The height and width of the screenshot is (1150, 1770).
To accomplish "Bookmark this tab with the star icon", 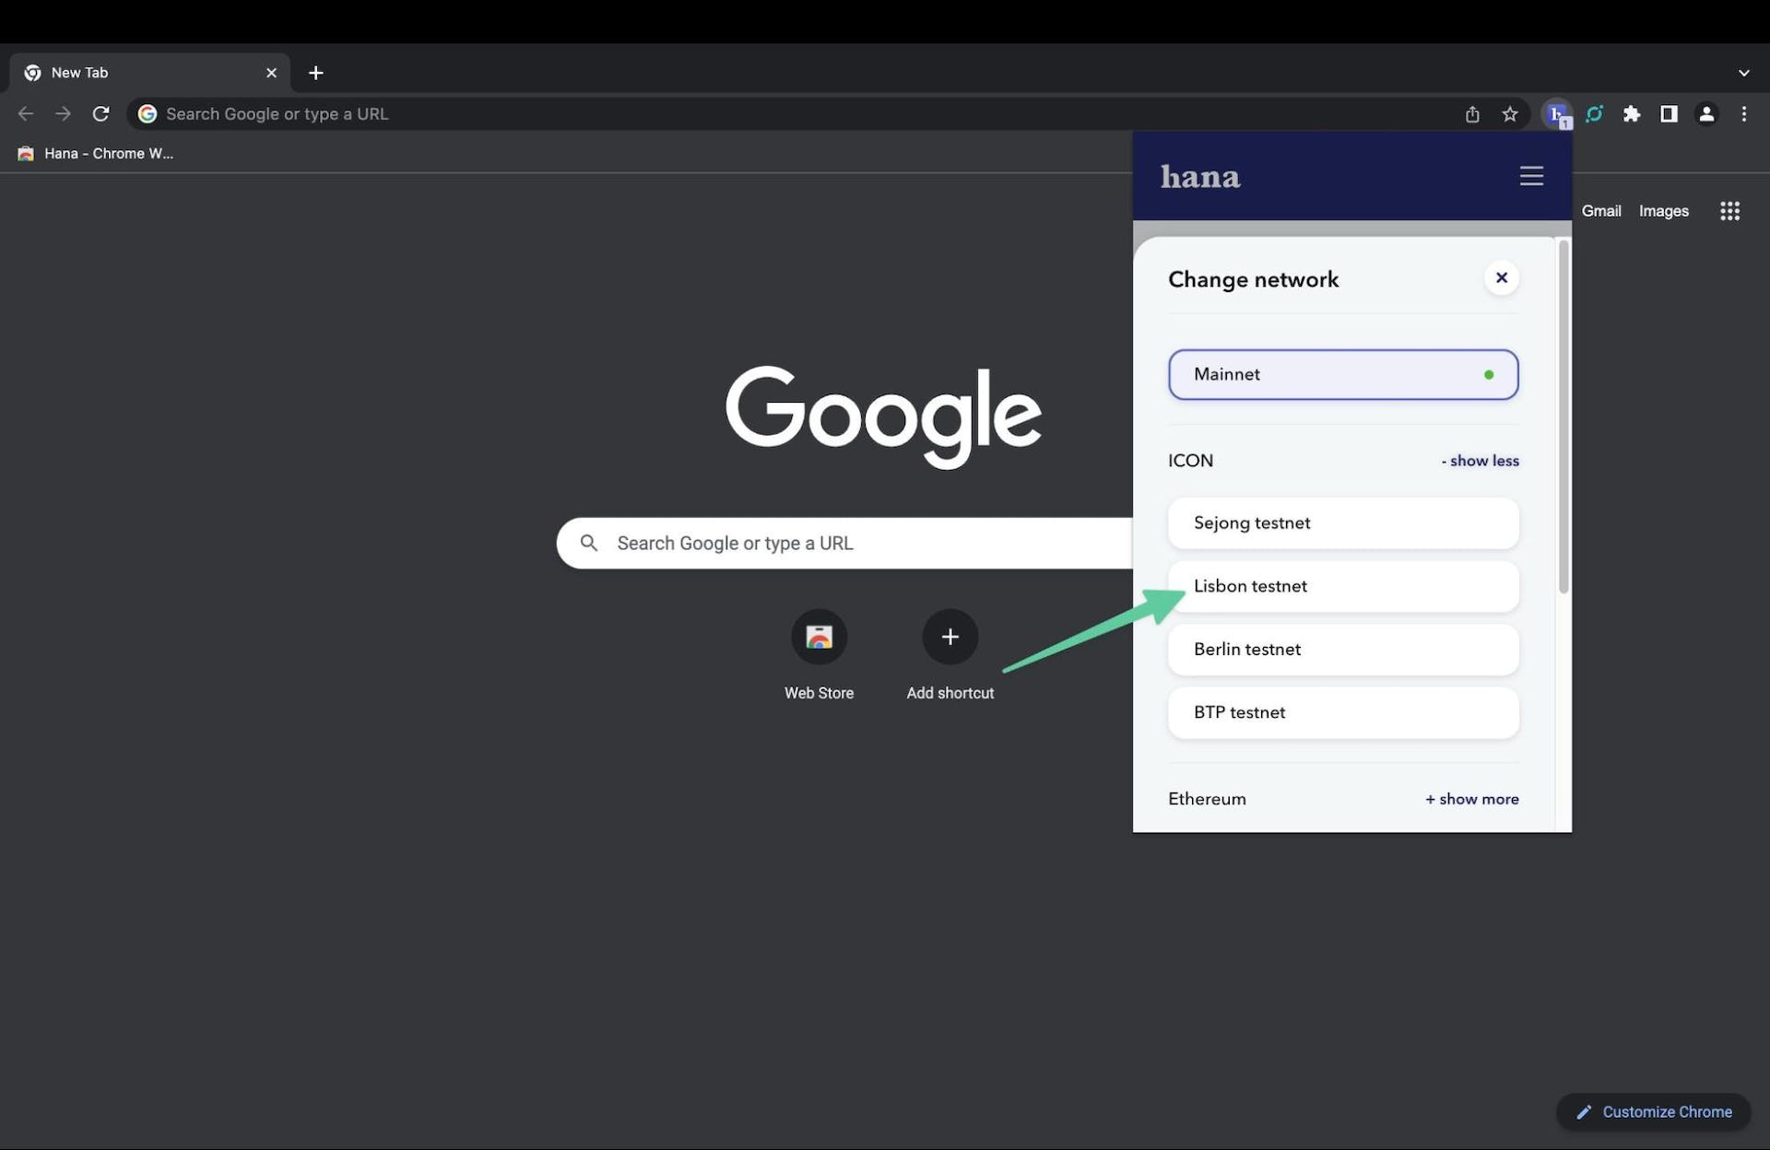I will tap(1509, 114).
